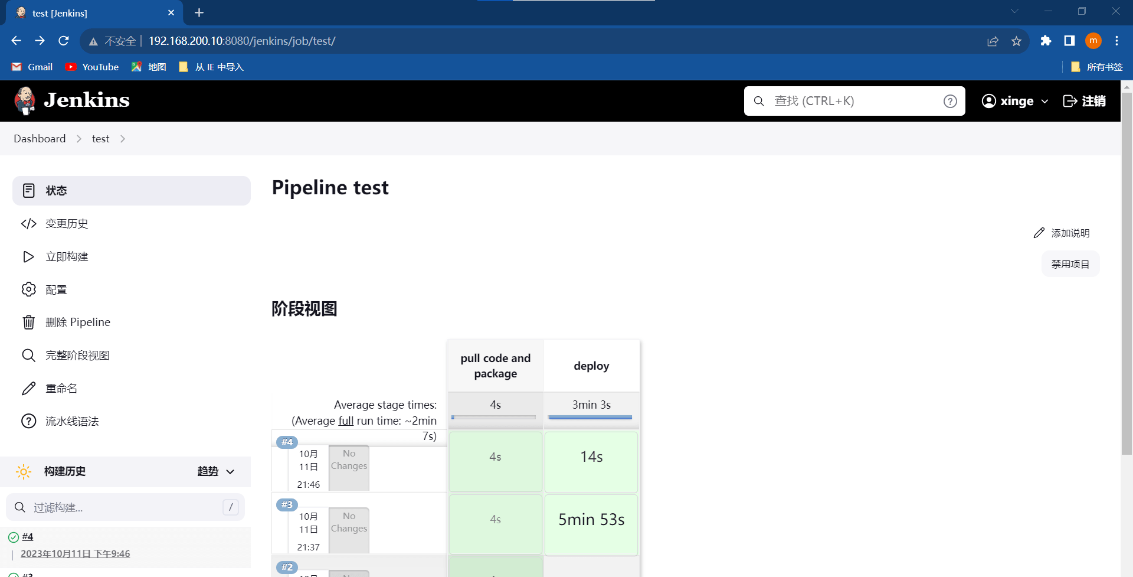
Task: Expand the xinge user dropdown chevron
Action: point(1044,102)
